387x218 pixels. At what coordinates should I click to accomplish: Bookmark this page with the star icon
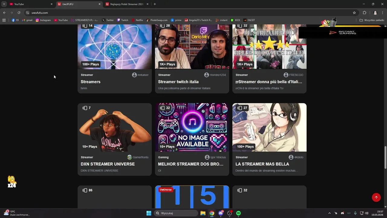354,13
